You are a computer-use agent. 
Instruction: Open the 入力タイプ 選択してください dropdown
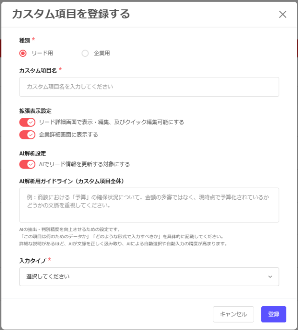pos(149,276)
